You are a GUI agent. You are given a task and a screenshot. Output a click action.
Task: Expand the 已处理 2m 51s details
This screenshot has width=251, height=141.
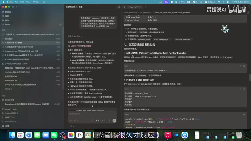click(75, 36)
